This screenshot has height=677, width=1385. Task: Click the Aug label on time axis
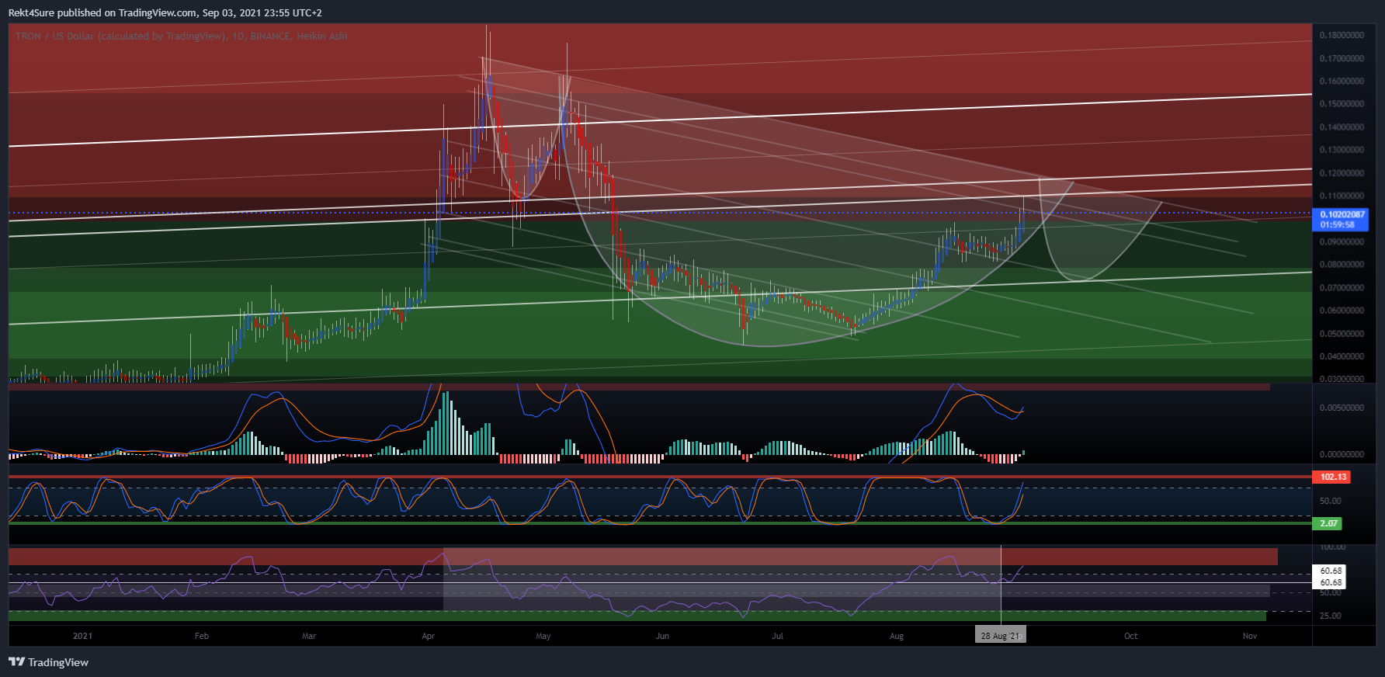[x=897, y=636]
